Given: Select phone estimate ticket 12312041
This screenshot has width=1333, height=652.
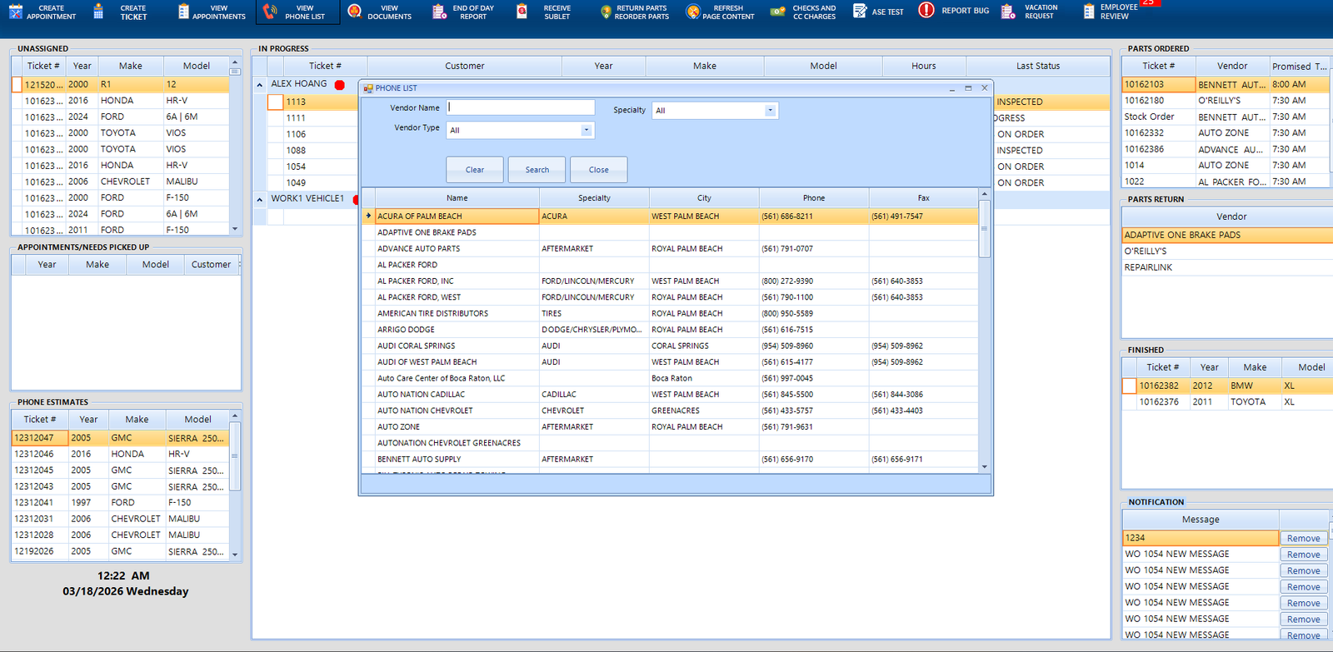Looking at the screenshot, I should pos(120,503).
